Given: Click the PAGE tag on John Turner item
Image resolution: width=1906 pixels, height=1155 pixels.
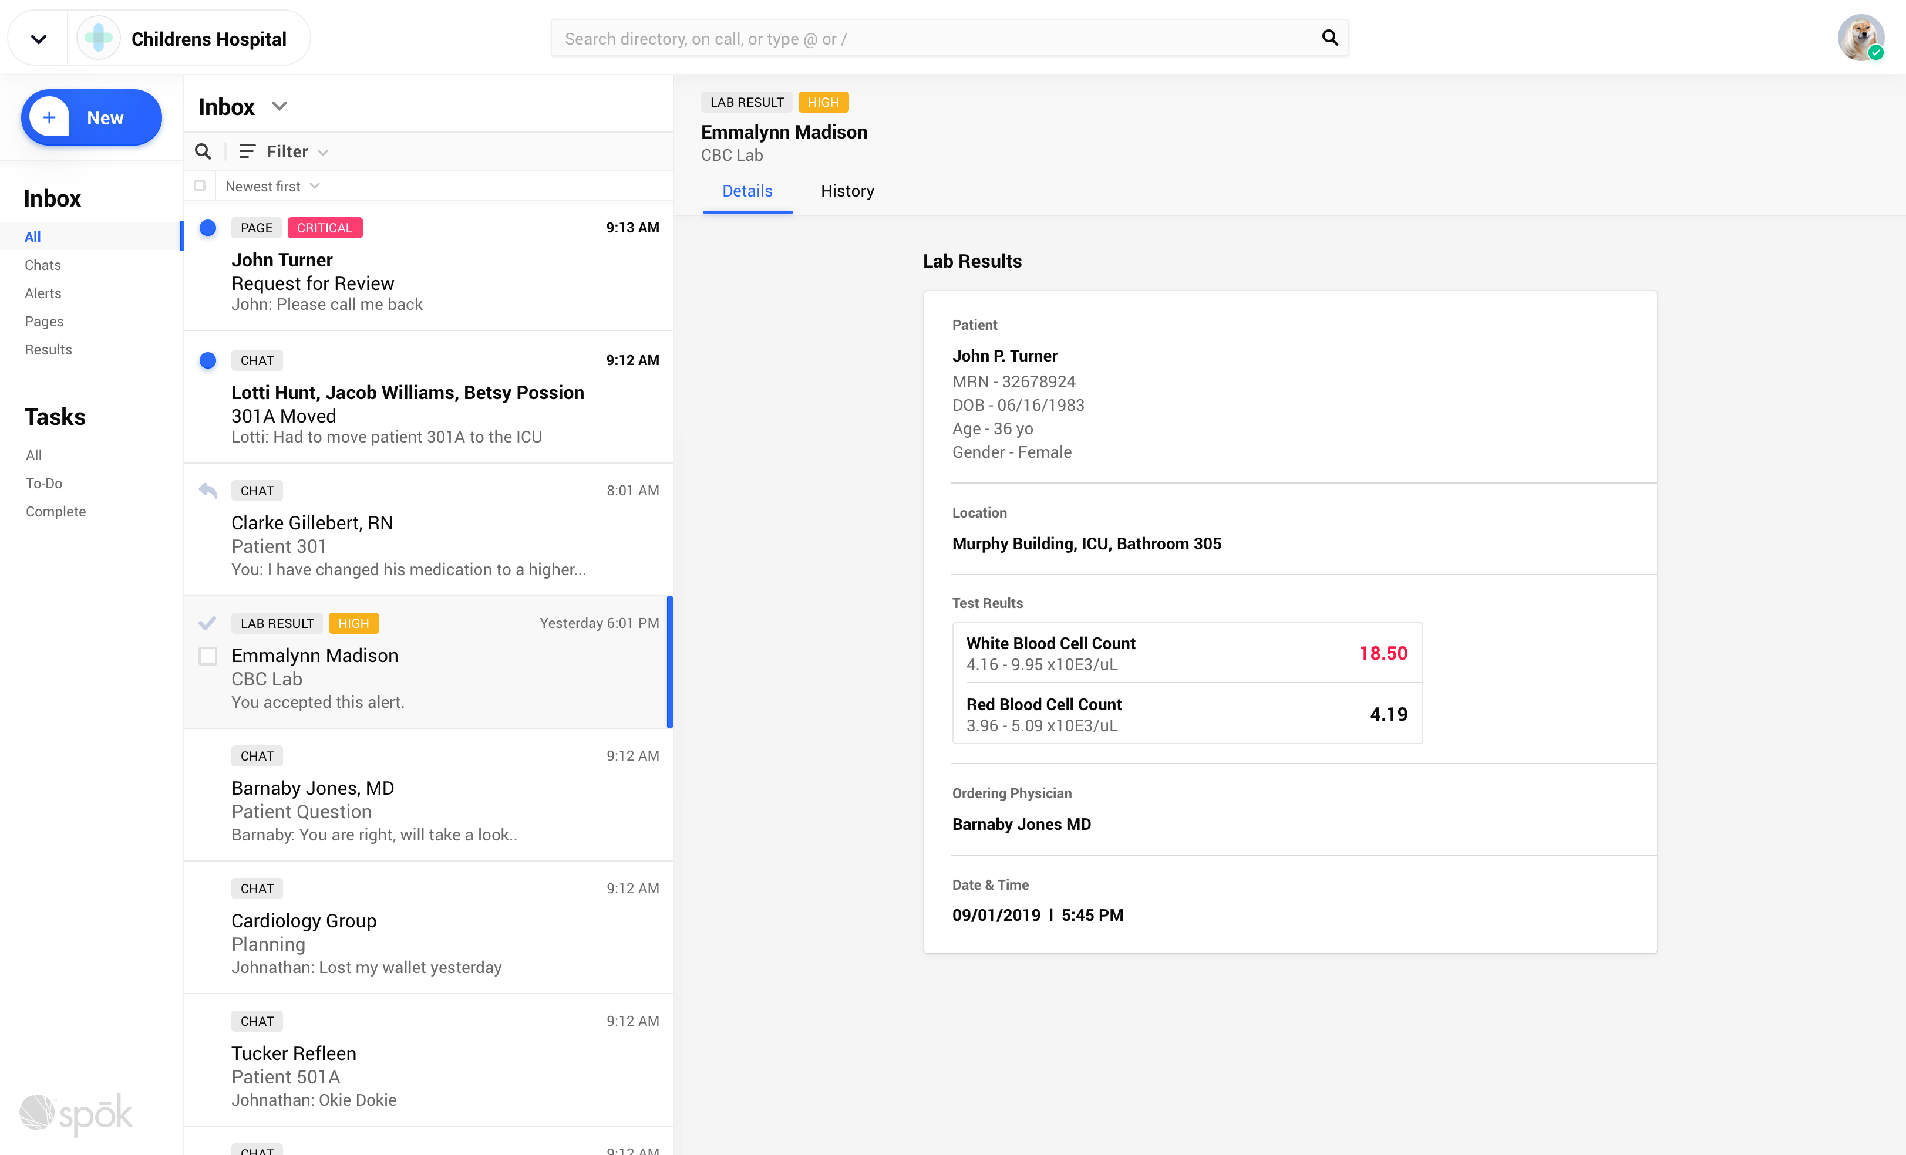Looking at the screenshot, I should tap(256, 228).
